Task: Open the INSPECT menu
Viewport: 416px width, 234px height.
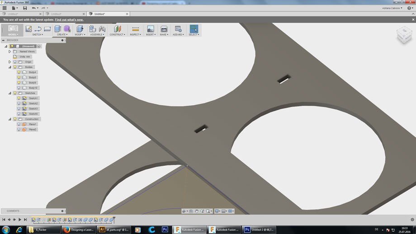Action: [x=135, y=35]
